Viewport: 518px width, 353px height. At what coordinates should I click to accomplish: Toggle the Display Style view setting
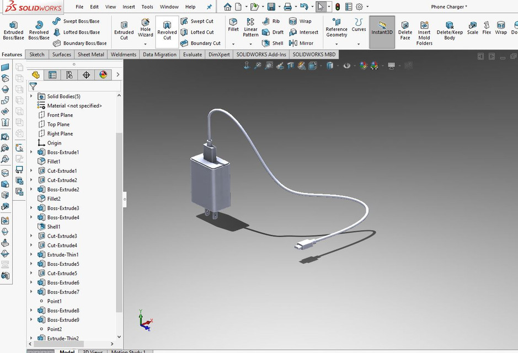pyautogui.click(x=330, y=65)
